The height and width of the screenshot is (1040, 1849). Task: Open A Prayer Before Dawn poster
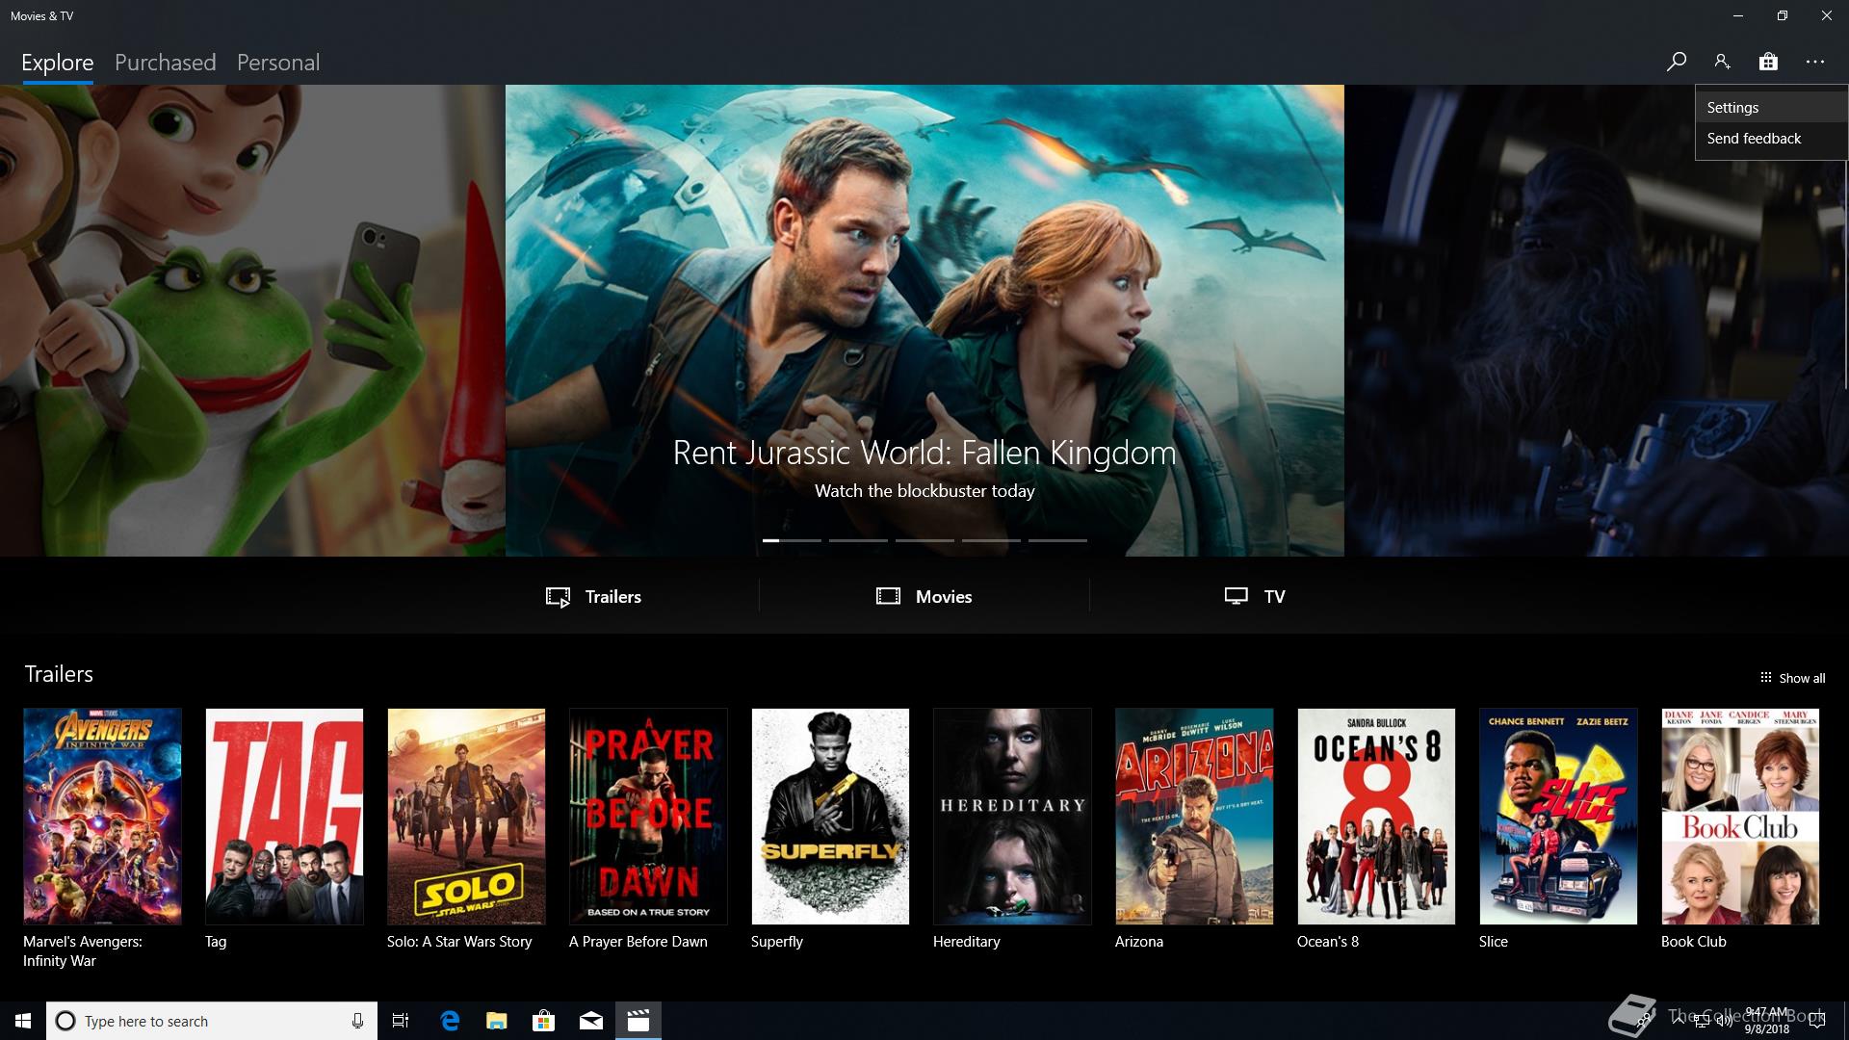(648, 817)
